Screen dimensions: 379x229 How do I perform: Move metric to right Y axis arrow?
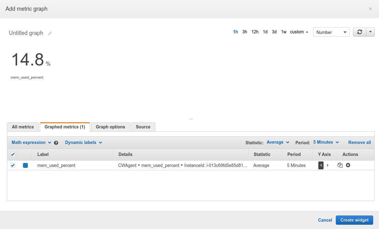point(328,165)
